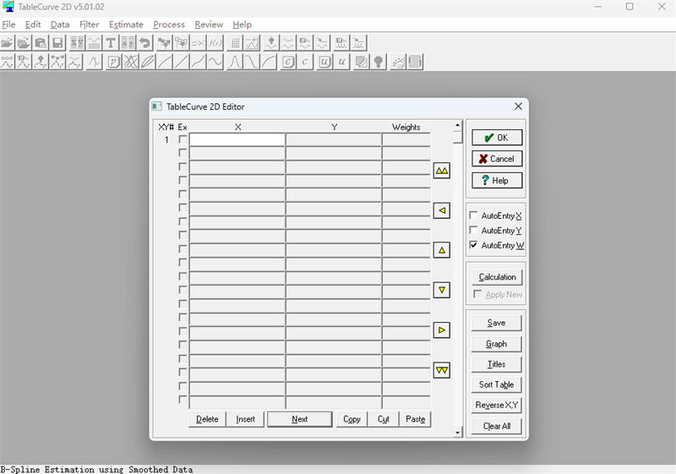Click the Save button in the editor
Image resolution: width=676 pixels, height=474 pixels.
point(496,323)
